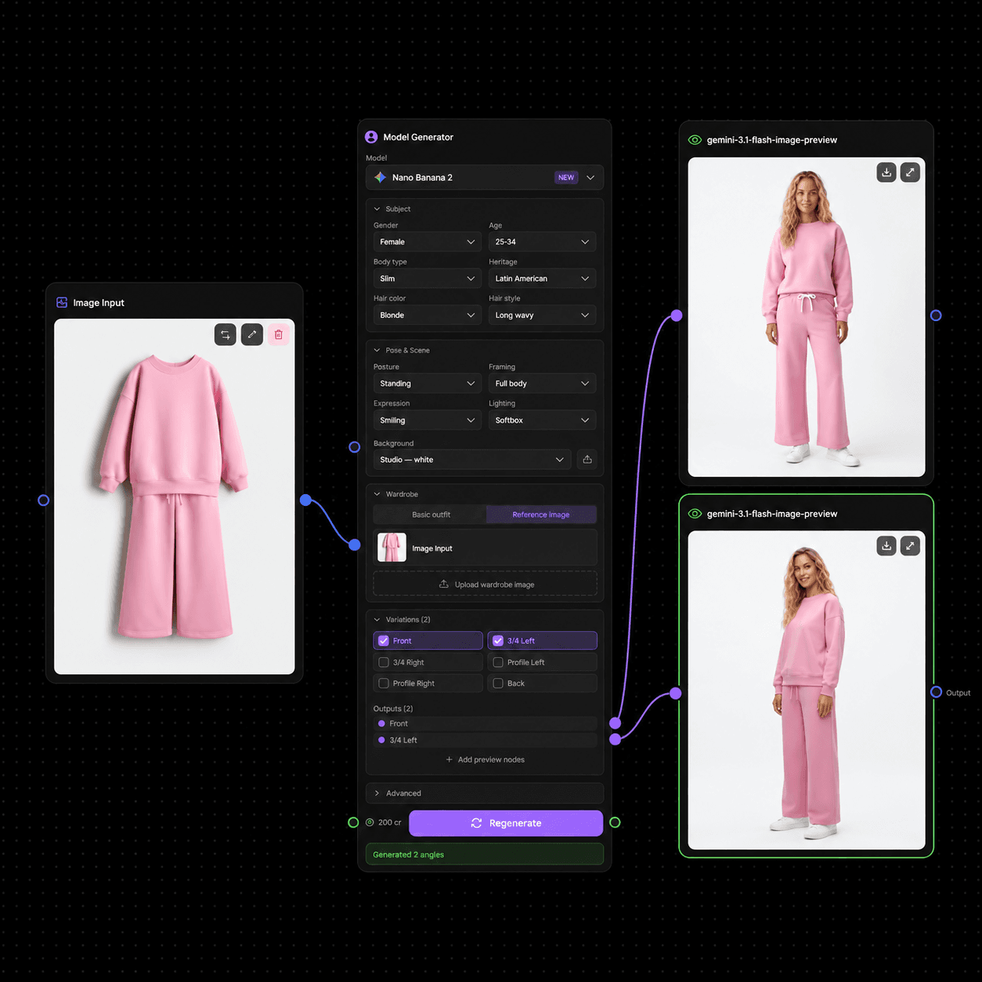Click the background upload icon next to Studio — white
982x982 pixels.
click(x=587, y=460)
